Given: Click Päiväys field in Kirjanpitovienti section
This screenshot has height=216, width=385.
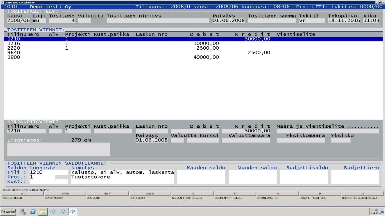Looking at the screenshot, I should (152, 140).
